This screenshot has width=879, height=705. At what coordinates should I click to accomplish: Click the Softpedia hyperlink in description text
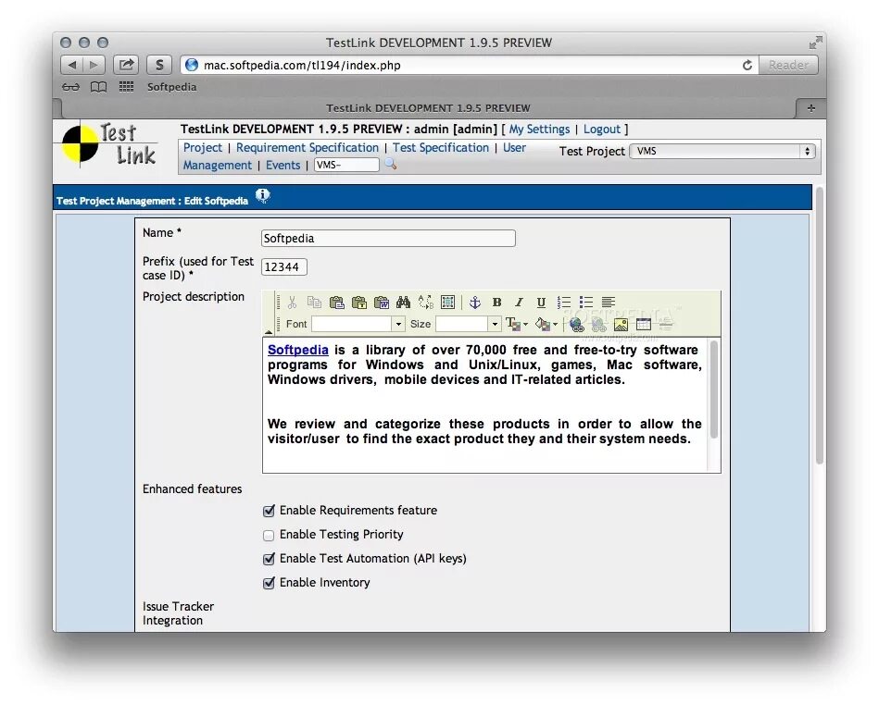(x=297, y=350)
